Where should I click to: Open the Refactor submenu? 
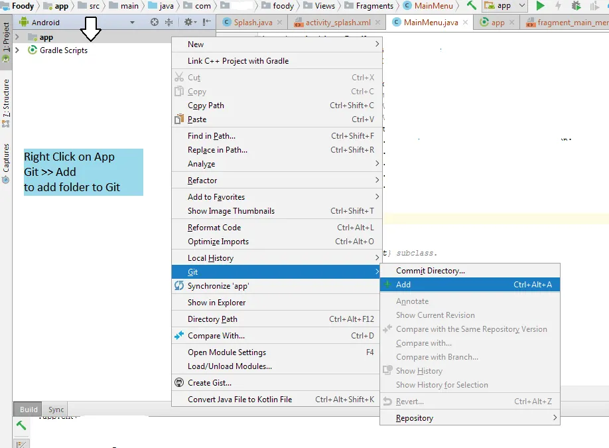click(x=277, y=181)
